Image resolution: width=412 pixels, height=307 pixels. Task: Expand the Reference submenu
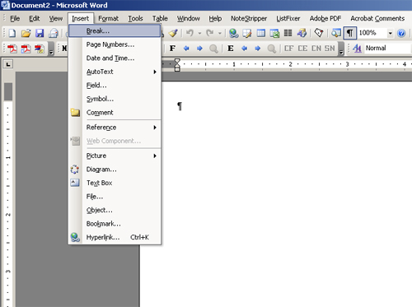115,128
